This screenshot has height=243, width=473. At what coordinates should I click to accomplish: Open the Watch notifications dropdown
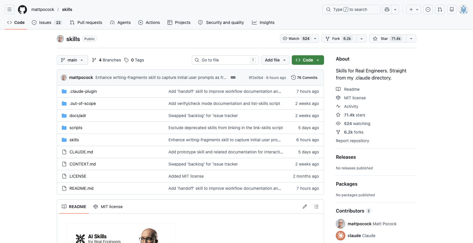coord(299,39)
